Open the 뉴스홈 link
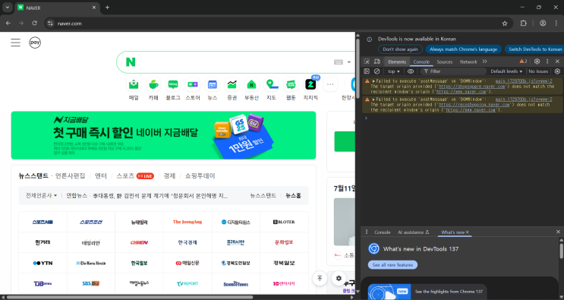 click(x=293, y=196)
